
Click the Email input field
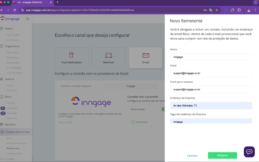pyautogui.click(x=211, y=73)
